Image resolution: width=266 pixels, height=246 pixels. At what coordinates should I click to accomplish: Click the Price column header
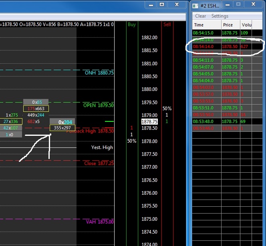pyautogui.click(x=231, y=25)
